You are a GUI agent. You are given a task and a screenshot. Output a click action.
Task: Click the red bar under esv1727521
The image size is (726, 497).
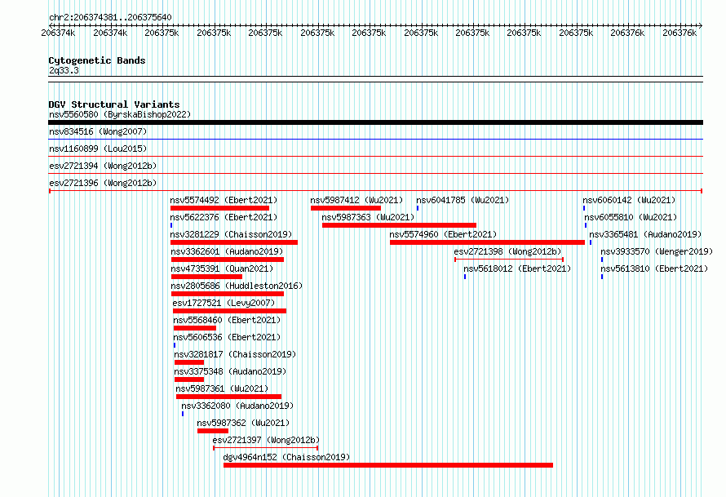tap(229, 311)
